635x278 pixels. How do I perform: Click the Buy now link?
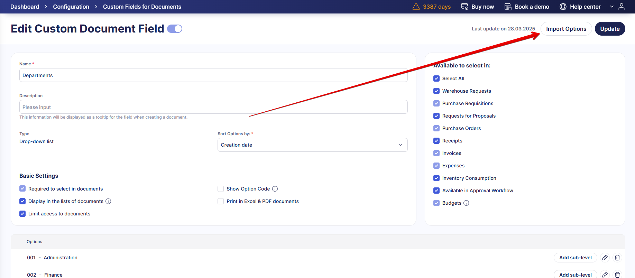tap(477, 7)
